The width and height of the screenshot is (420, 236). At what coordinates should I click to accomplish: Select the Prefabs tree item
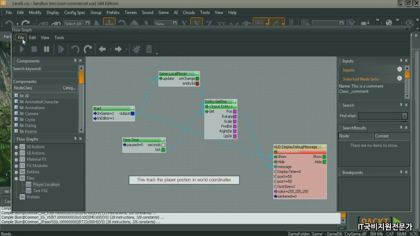click(x=33, y=197)
